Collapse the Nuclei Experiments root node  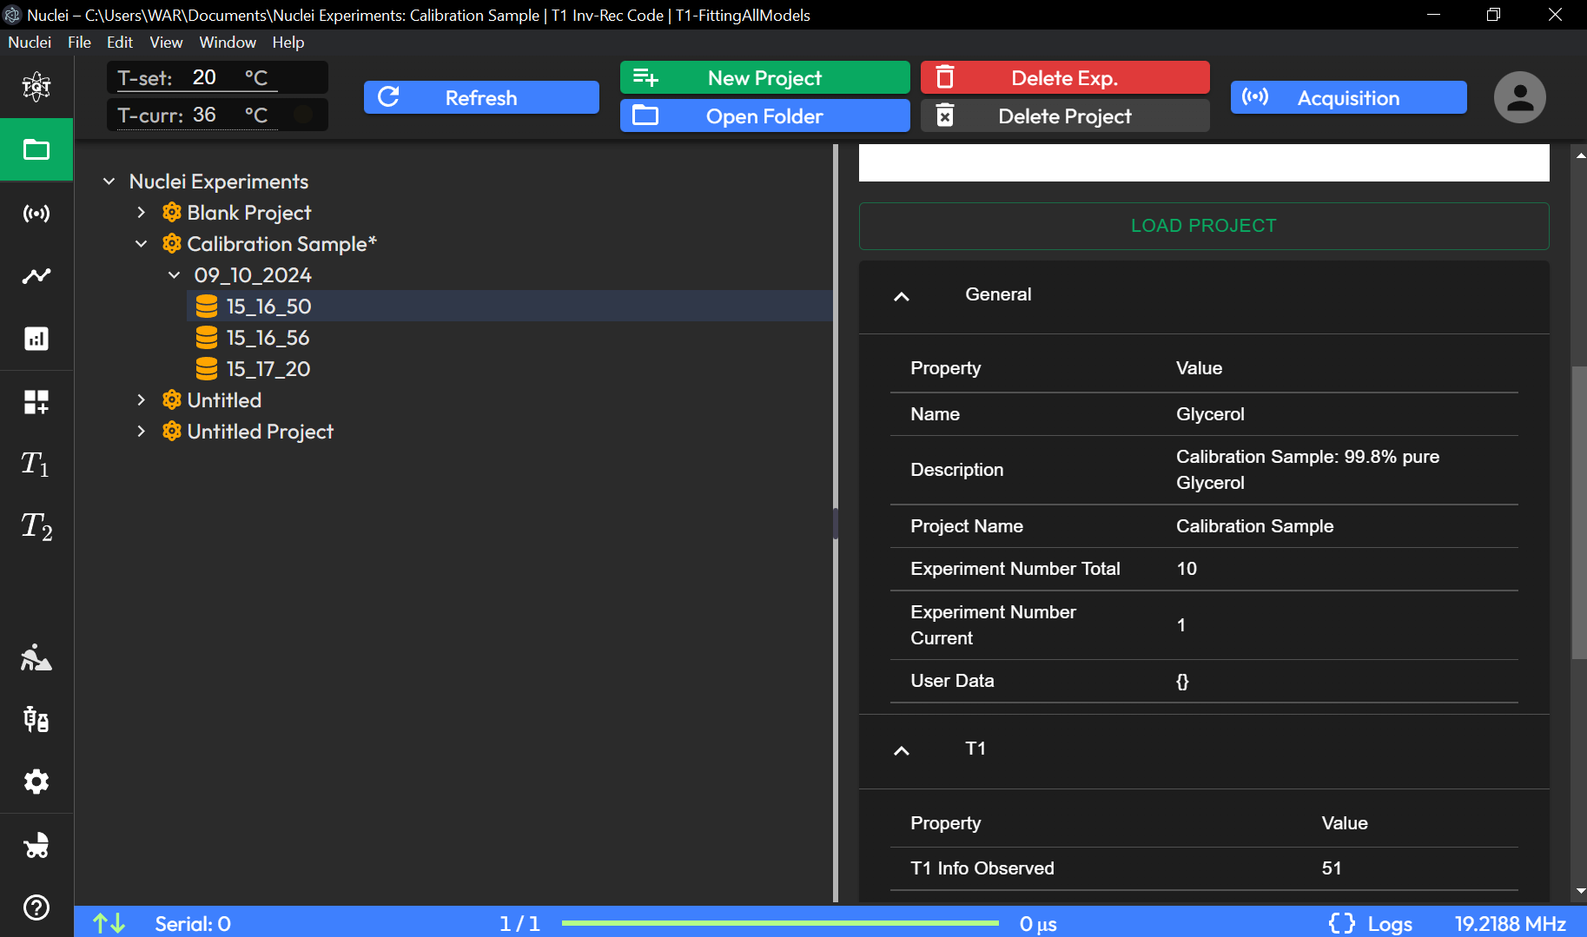coord(109,181)
